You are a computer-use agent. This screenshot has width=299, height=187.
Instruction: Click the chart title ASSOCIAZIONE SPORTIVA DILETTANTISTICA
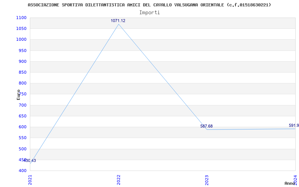click(149, 5)
